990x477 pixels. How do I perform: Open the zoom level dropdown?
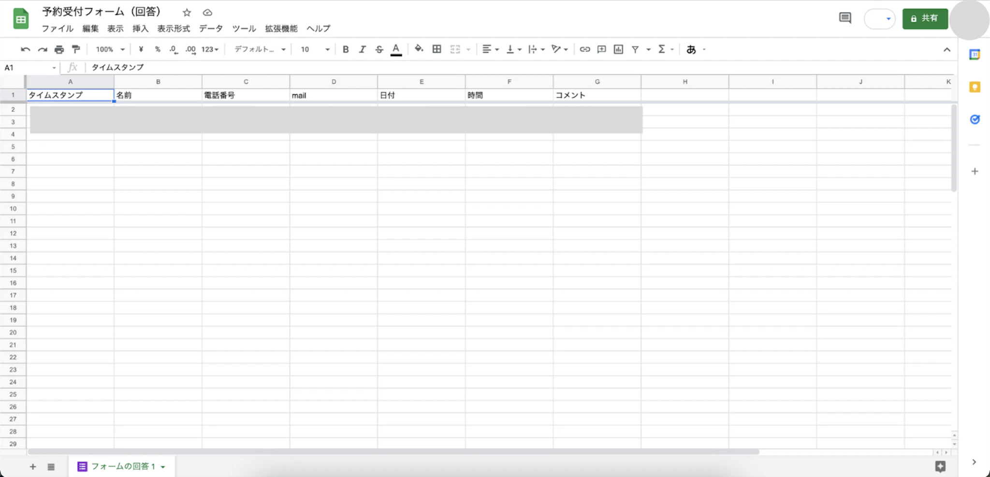click(x=109, y=49)
